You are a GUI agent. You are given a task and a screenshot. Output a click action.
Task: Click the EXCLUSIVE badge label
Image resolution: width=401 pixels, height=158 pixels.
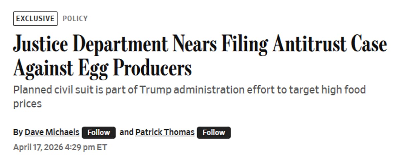35,18
